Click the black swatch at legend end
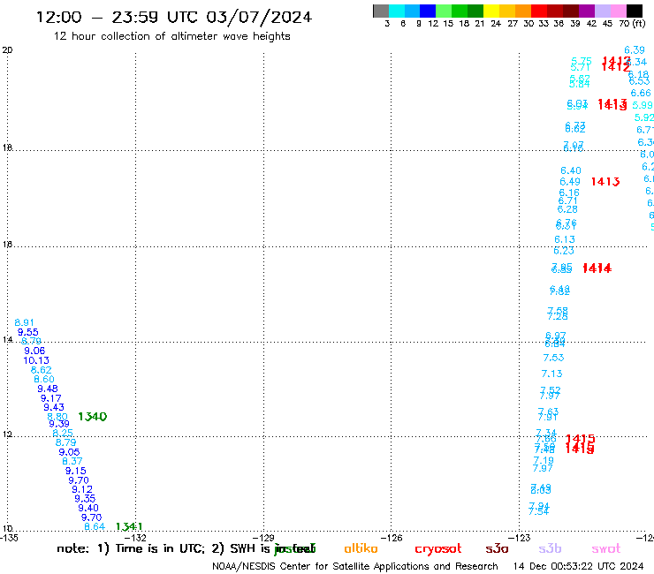 coord(635,11)
